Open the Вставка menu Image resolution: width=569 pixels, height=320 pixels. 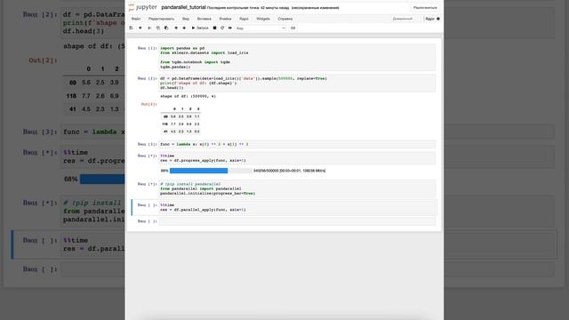tap(204, 19)
